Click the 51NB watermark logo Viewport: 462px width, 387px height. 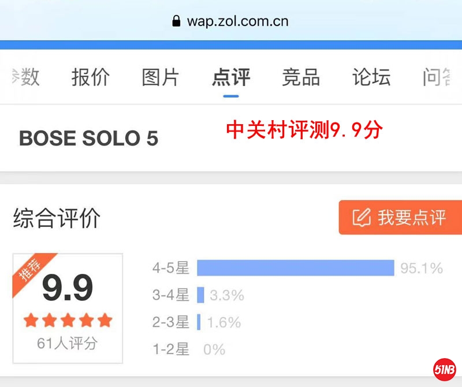point(445,369)
